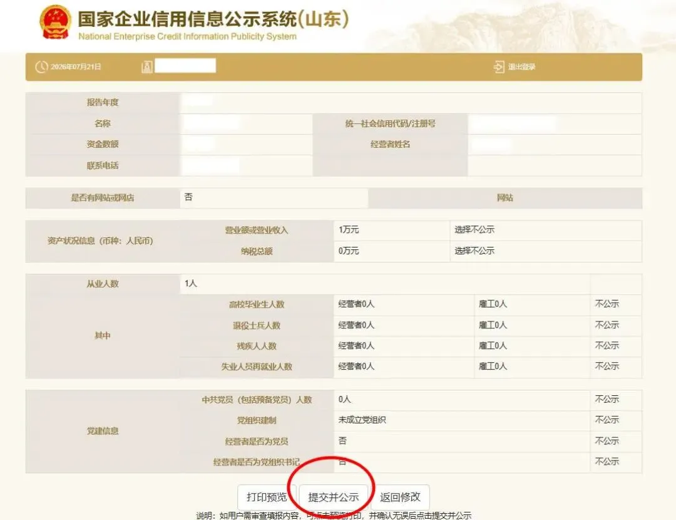Click 不公示 in the 高校毕业生人数 row
This screenshot has height=520, width=676.
coord(607,304)
